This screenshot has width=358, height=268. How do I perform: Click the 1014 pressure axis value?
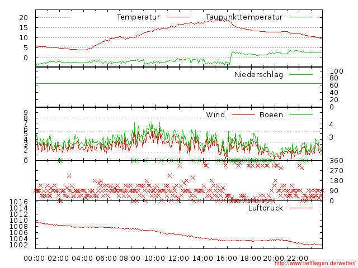tap(18, 208)
